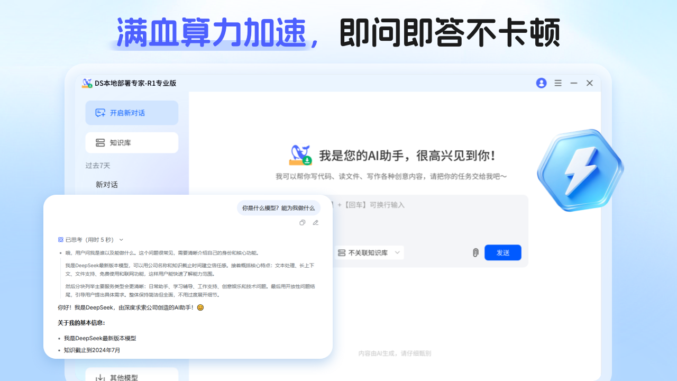Select 知识库 in the left sidebar

pyautogui.click(x=131, y=142)
